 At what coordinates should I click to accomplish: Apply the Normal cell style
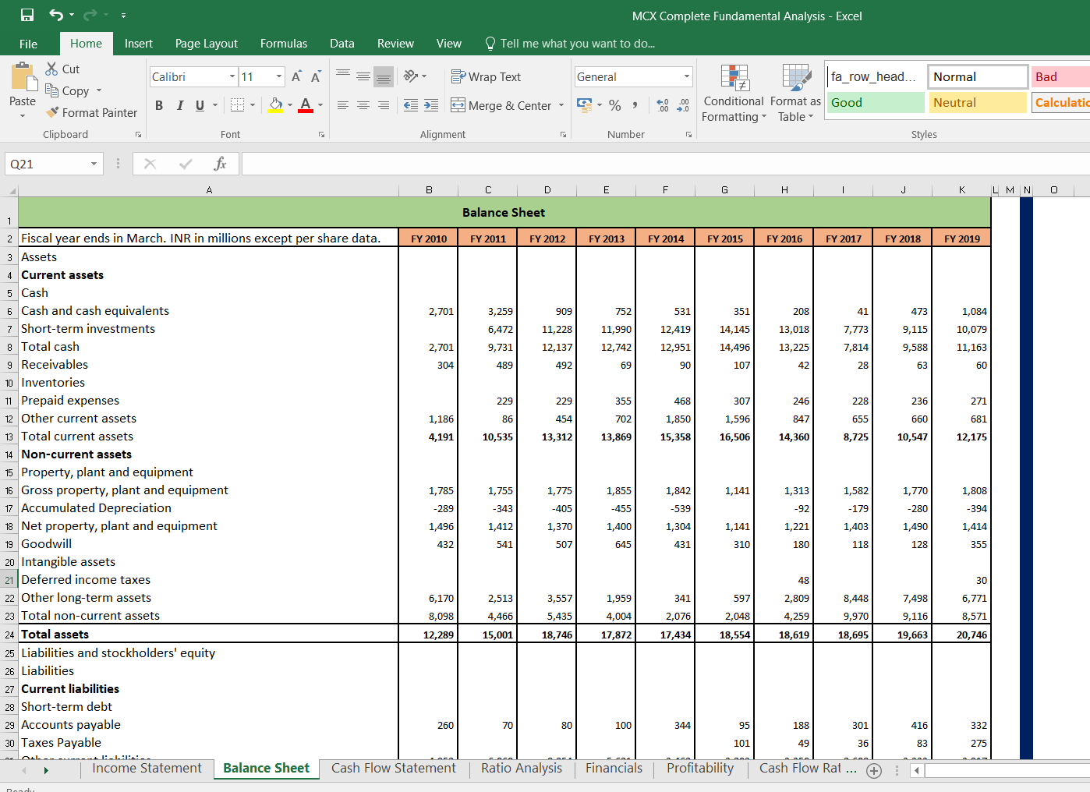[x=978, y=76]
